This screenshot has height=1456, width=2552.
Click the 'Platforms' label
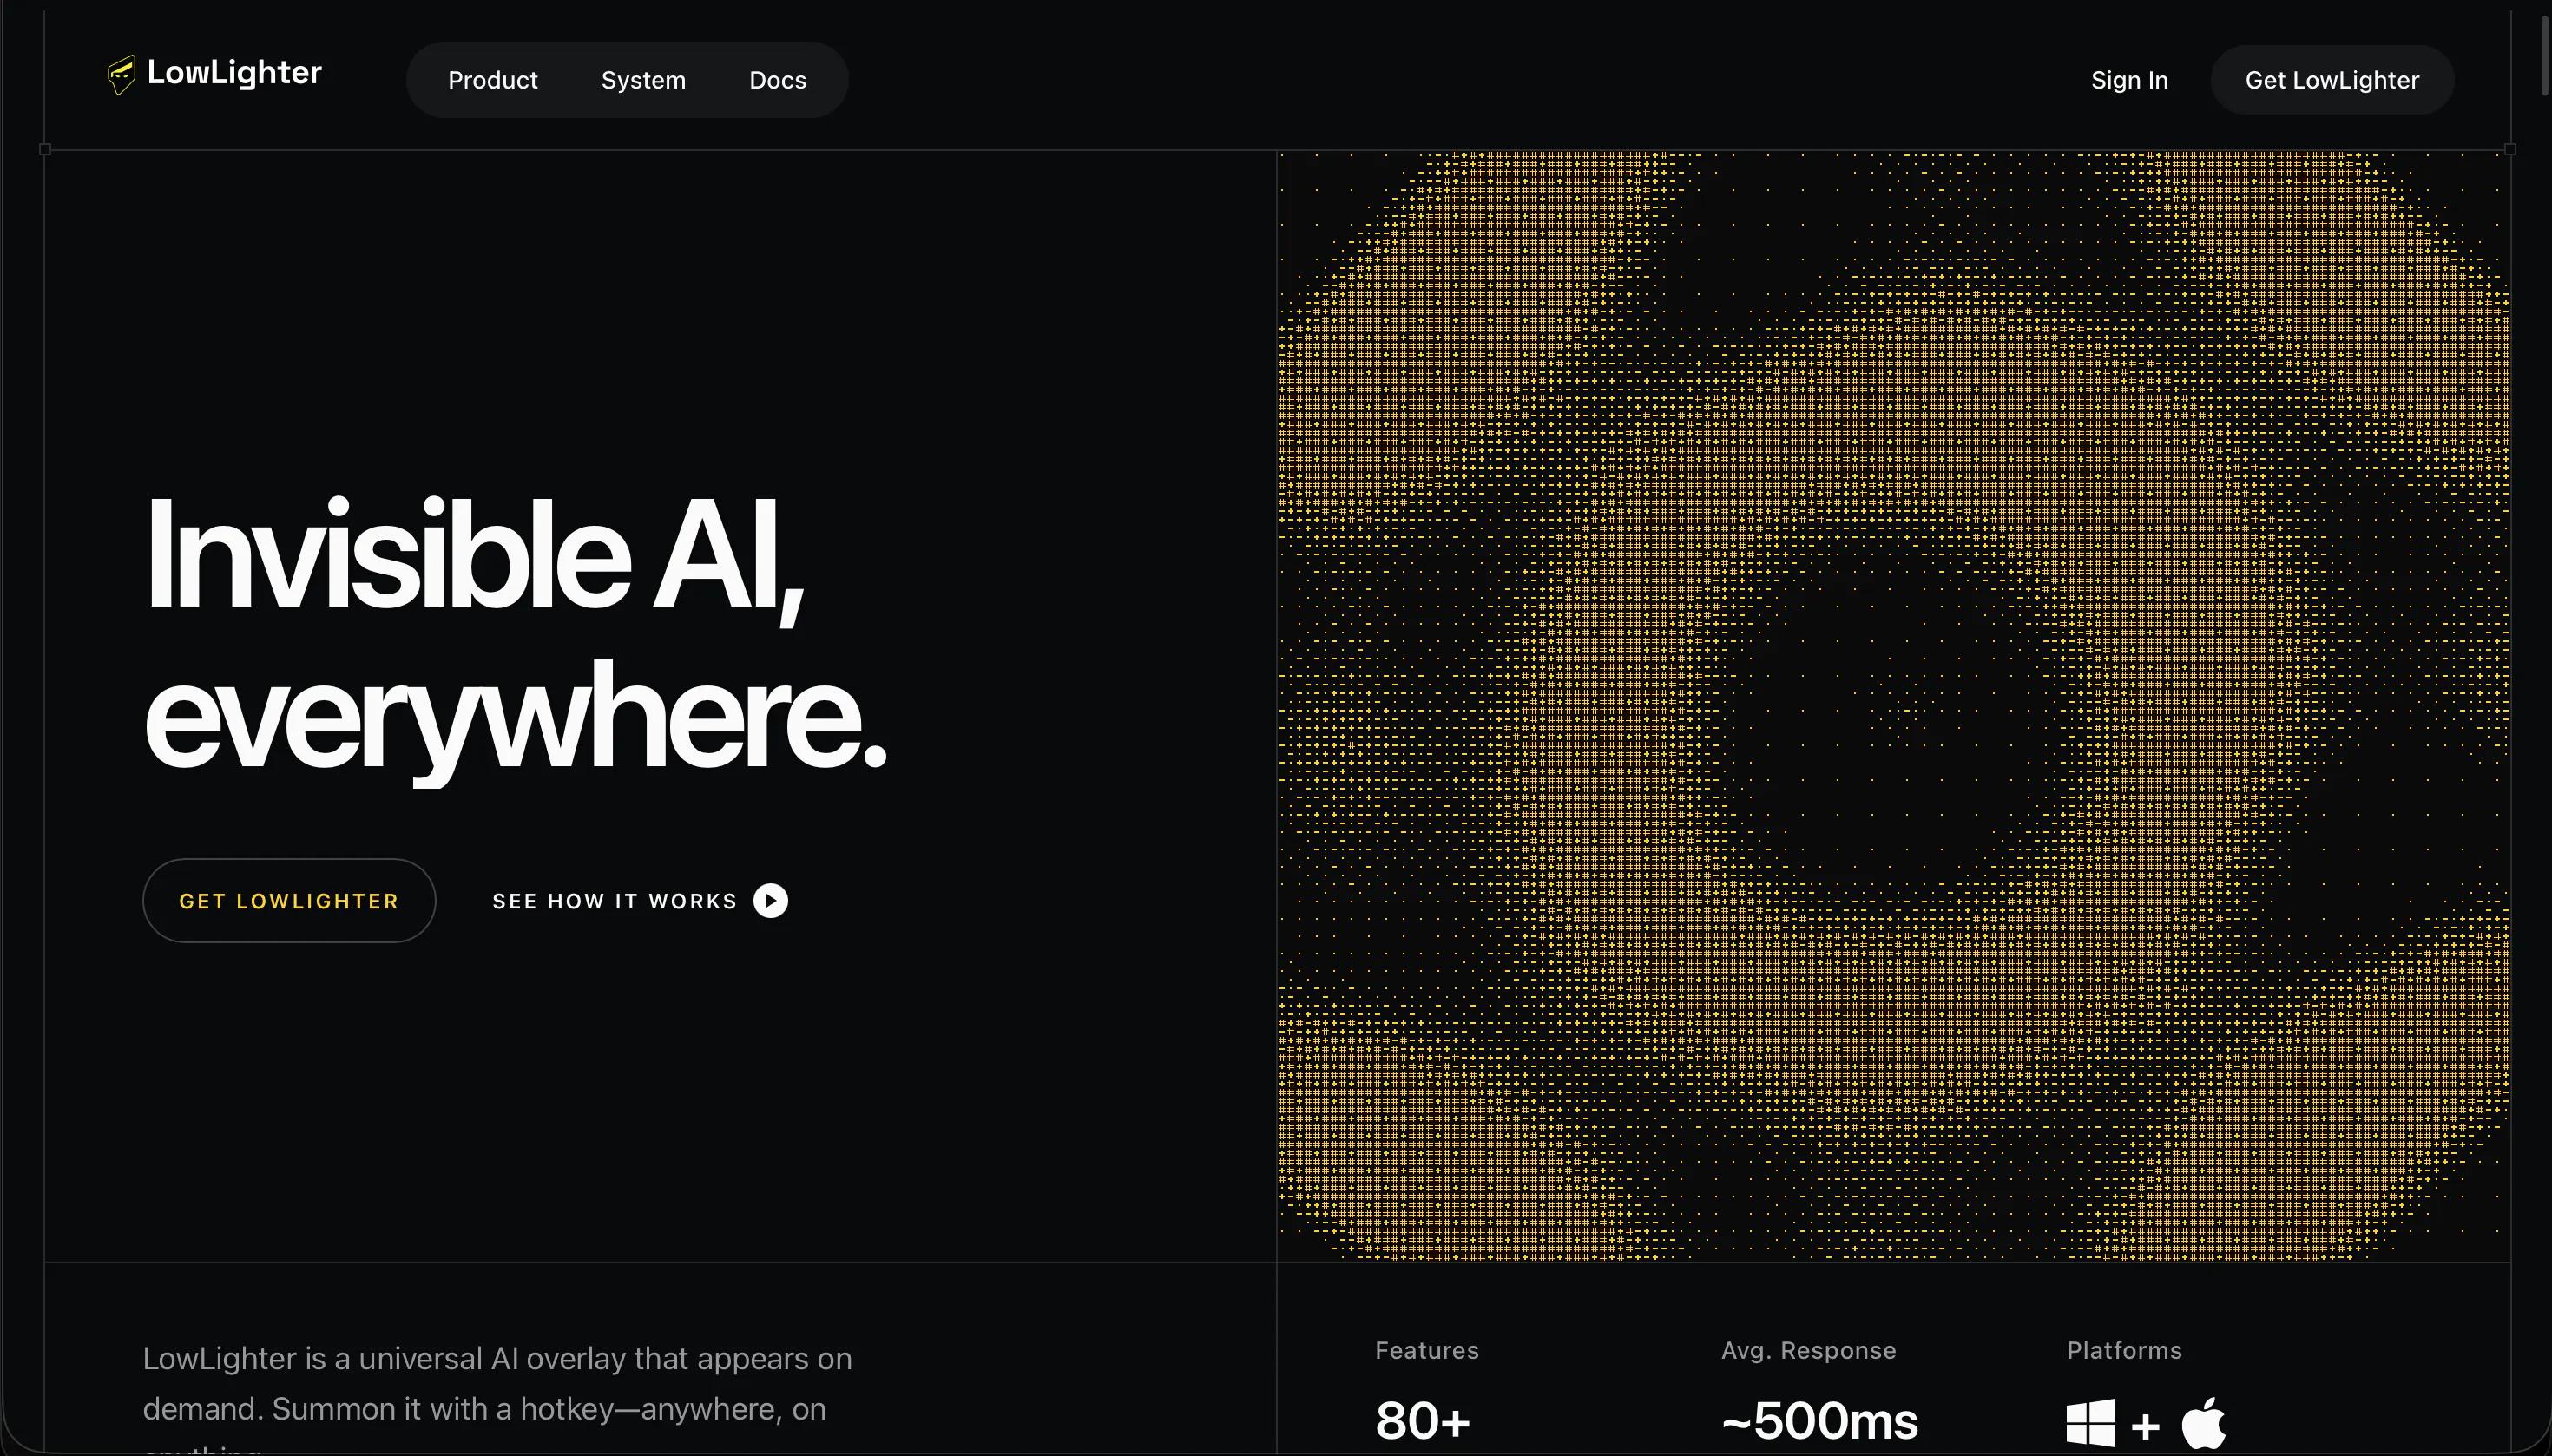(2124, 1350)
